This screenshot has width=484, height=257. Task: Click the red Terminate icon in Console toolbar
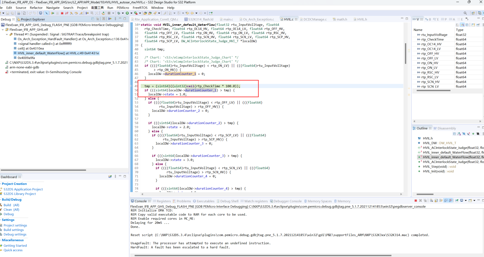point(416,201)
